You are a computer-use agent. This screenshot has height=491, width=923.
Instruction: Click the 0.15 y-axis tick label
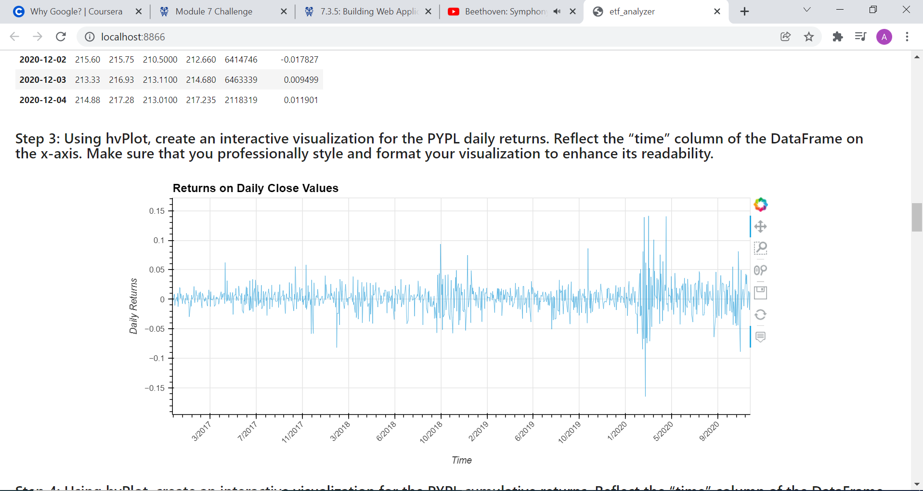point(157,211)
